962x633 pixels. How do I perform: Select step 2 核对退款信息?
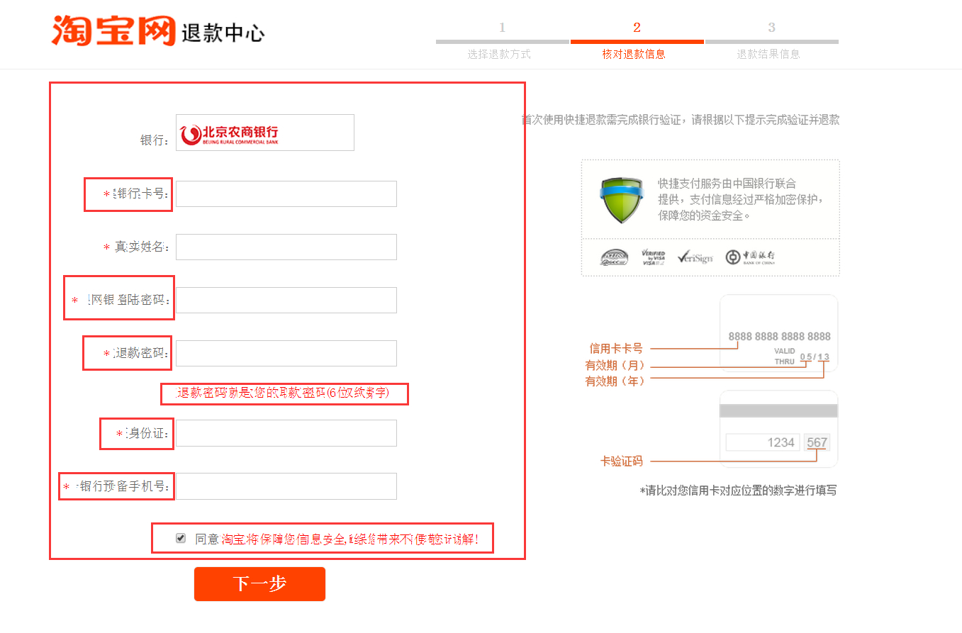tap(637, 41)
